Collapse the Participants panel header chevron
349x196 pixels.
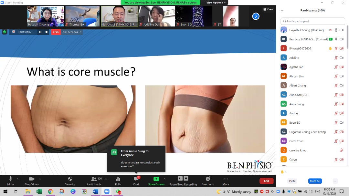click(x=282, y=11)
